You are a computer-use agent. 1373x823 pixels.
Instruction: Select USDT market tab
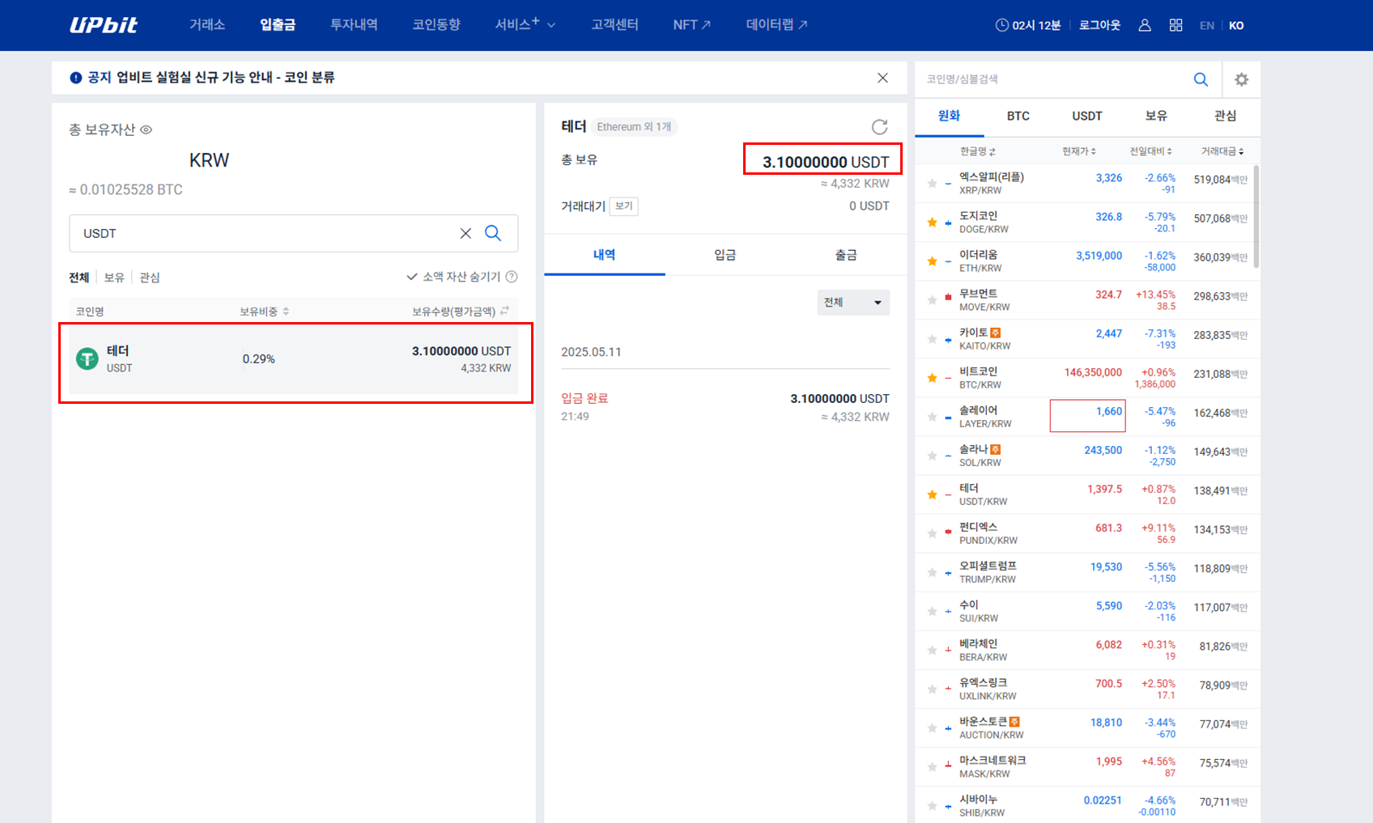[x=1087, y=116]
